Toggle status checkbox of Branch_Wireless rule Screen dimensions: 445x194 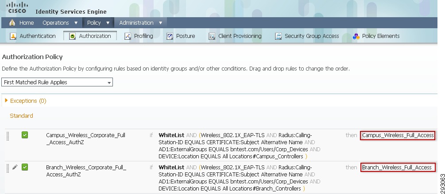coord(25,168)
